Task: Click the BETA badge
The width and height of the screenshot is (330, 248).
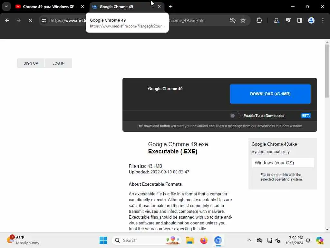Action: point(306,116)
